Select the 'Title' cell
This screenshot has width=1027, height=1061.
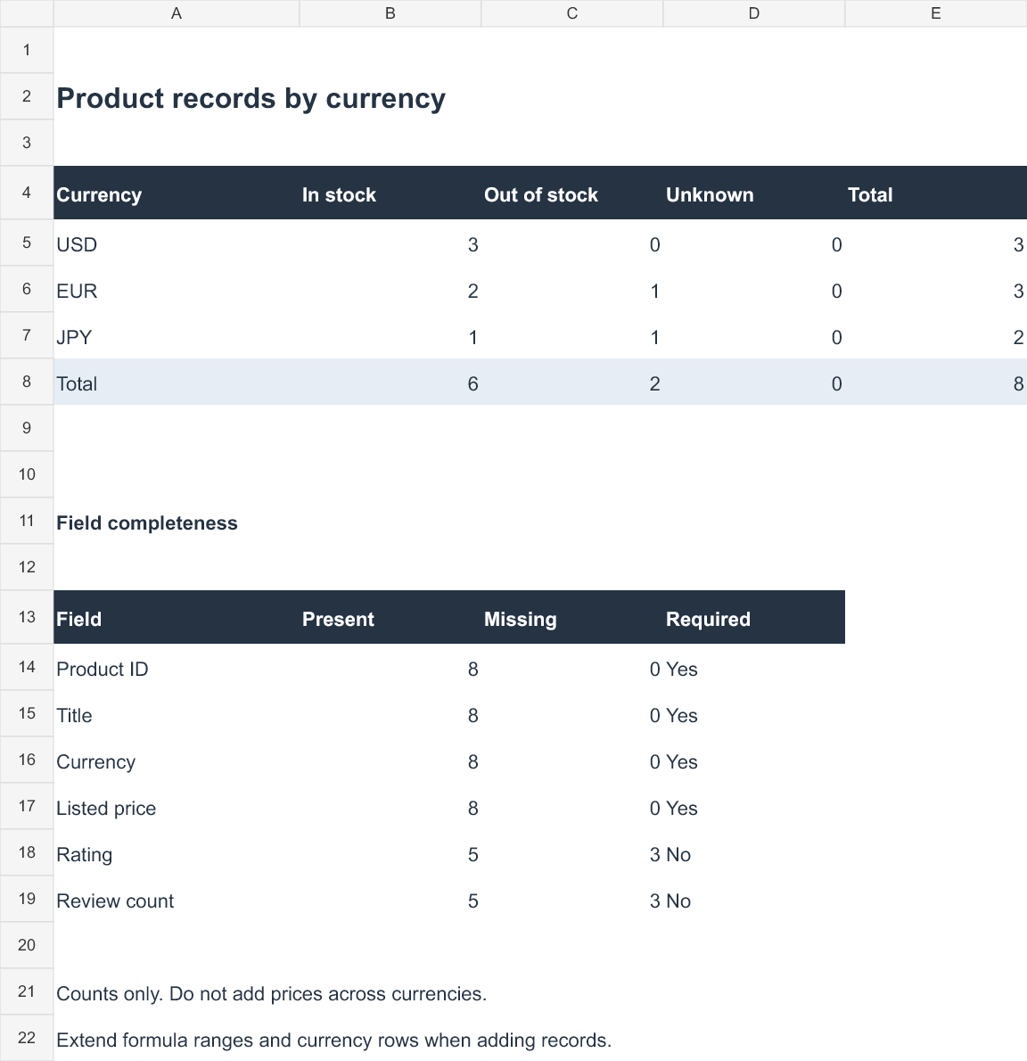coord(177,715)
